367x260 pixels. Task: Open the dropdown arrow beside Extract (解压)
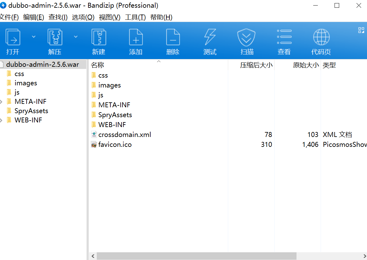coord(76,37)
